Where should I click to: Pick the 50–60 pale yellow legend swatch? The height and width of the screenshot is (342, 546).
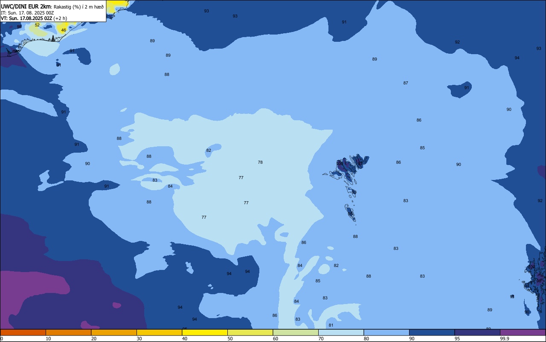(x=250, y=332)
